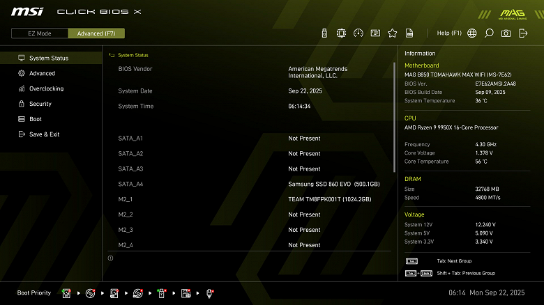This screenshot has height=305, width=544.
Task: Click the Boot Priority label
Action: [x=34, y=293]
